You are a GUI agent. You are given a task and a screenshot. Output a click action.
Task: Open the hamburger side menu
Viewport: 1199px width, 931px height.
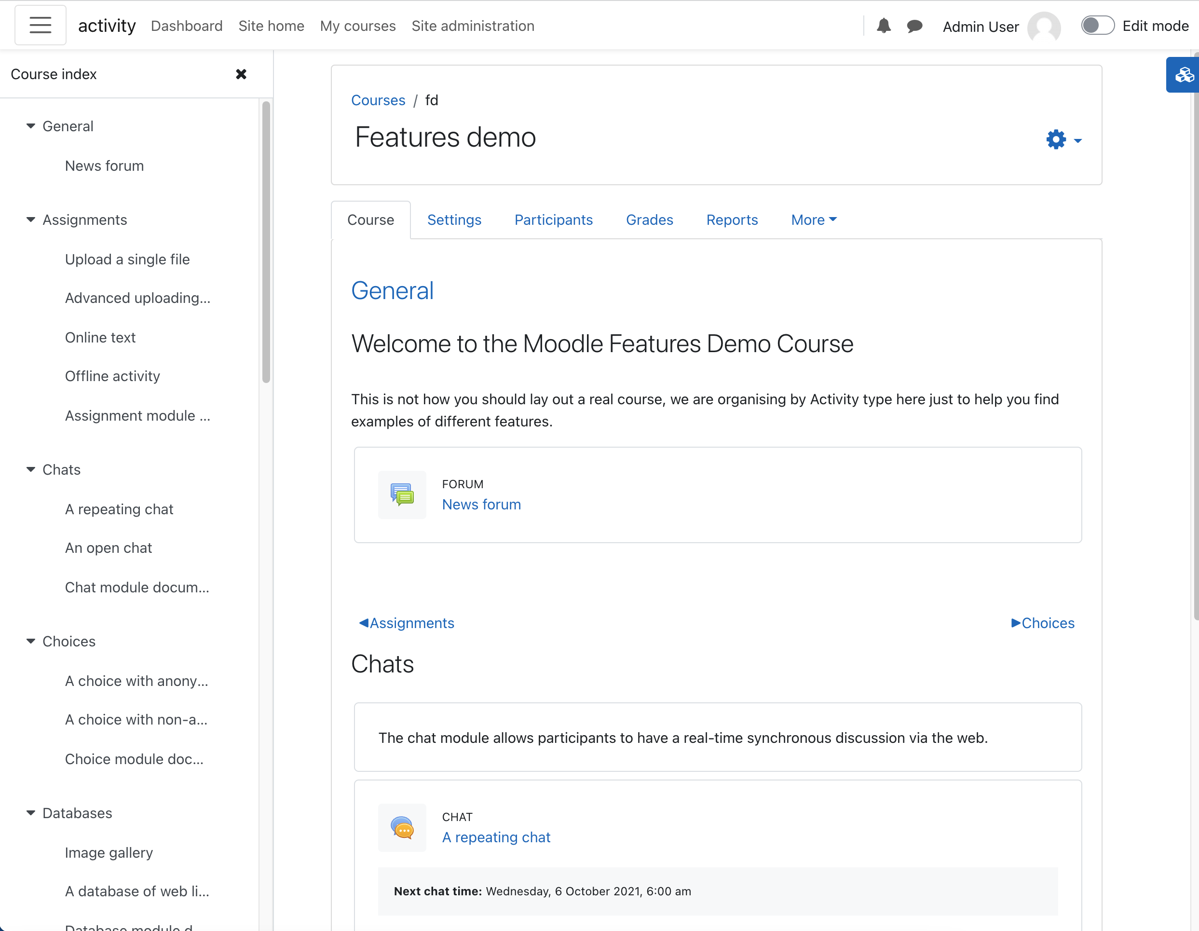pos(40,25)
